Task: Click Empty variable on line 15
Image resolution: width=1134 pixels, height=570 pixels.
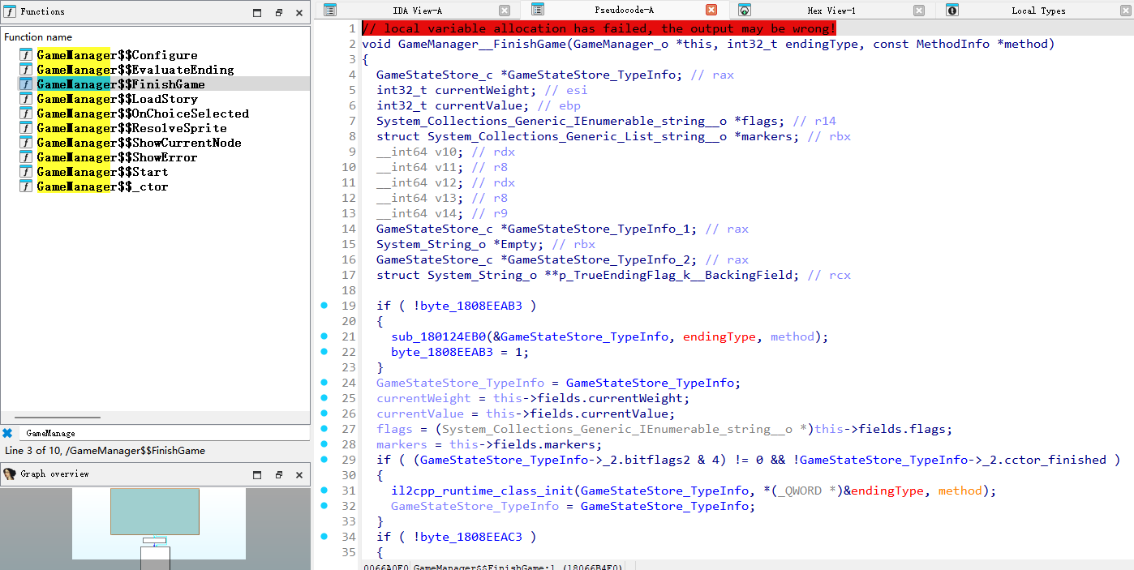Action: (518, 244)
